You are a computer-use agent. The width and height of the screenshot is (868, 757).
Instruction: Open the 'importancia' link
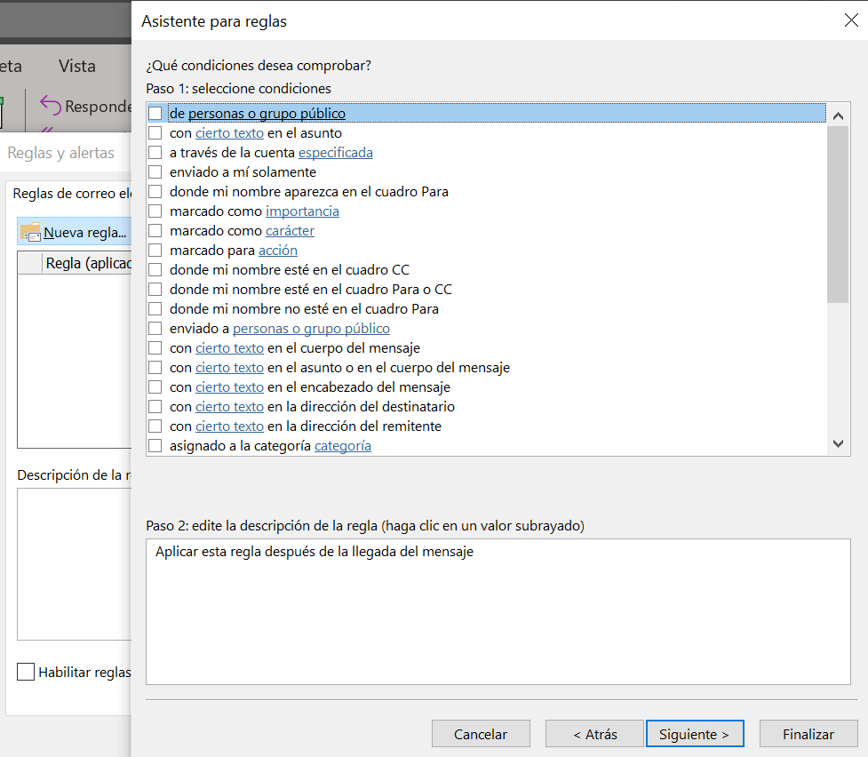tap(302, 211)
